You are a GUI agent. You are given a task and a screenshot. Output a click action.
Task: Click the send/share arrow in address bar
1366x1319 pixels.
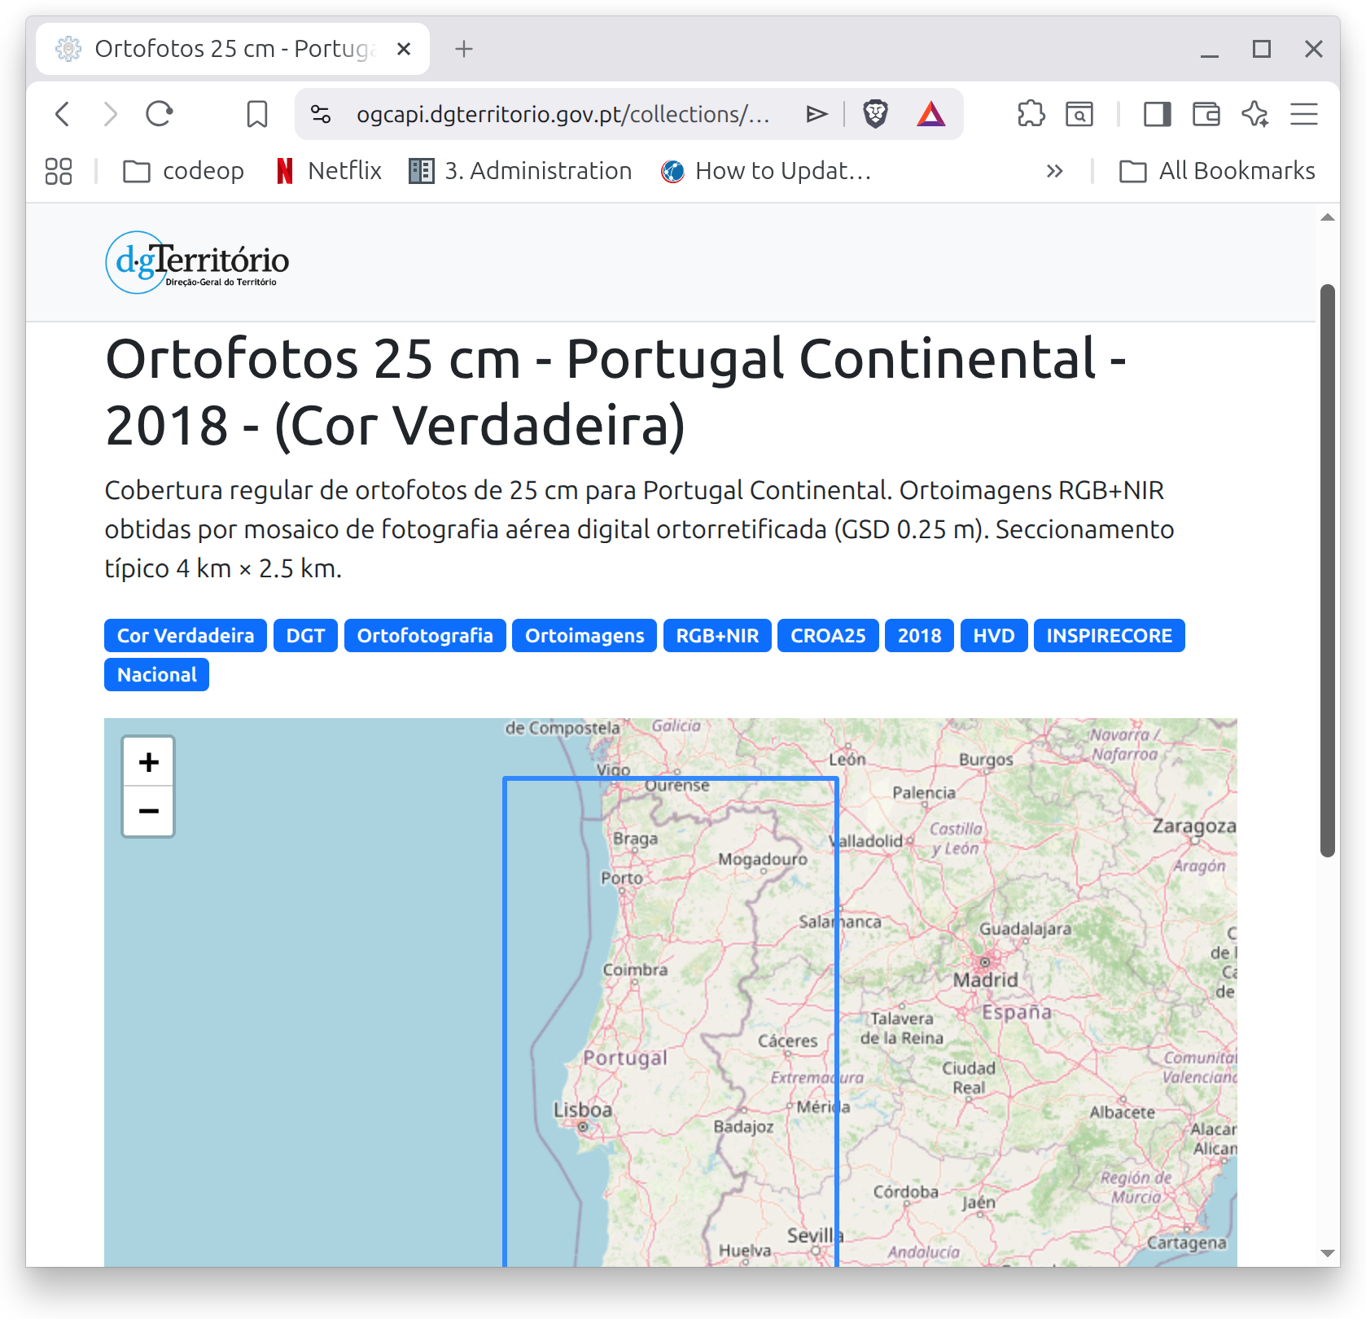pos(817,114)
